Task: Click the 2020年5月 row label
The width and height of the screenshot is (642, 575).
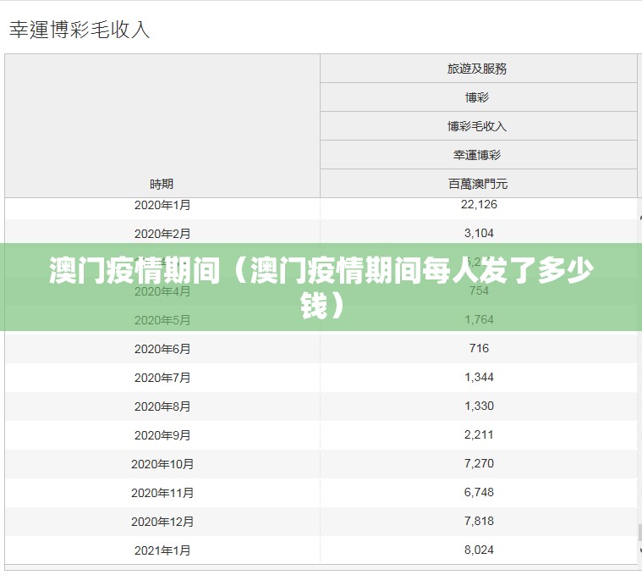Action: coord(162,320)
